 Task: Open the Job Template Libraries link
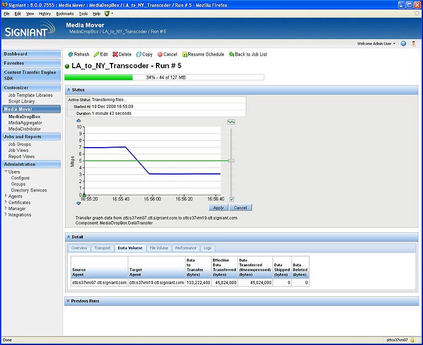pyautogui.click(x=31, y=95)
